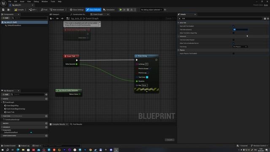Open the Edit menu
Screen dimensions: 270x152
point(16,2)
